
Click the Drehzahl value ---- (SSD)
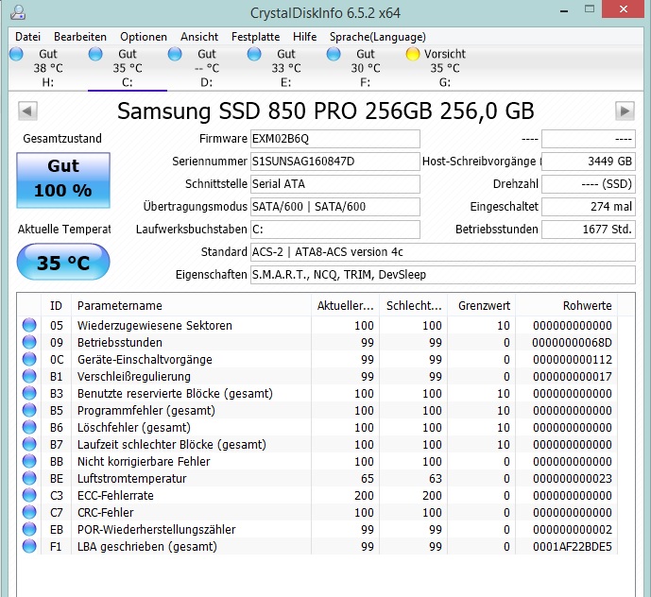[x=589, y=184]
